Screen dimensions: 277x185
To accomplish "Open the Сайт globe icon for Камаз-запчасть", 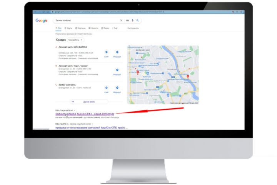I will tap(106, 88).
